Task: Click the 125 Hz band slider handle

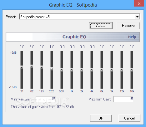Action: (x=42, y=67)
